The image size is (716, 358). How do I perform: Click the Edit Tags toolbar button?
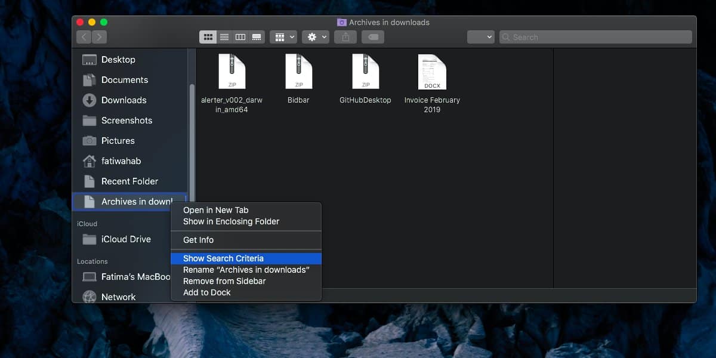(373, 37)
